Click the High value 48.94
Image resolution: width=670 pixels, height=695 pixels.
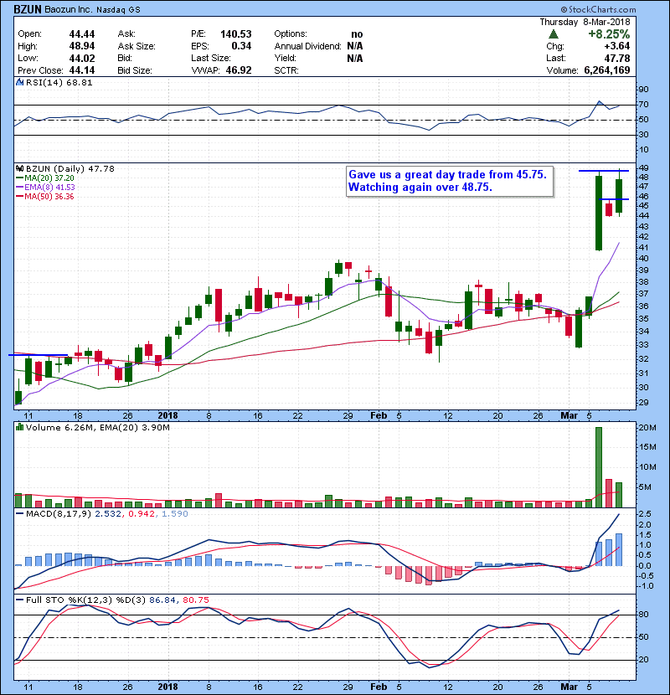click(82, 46)
